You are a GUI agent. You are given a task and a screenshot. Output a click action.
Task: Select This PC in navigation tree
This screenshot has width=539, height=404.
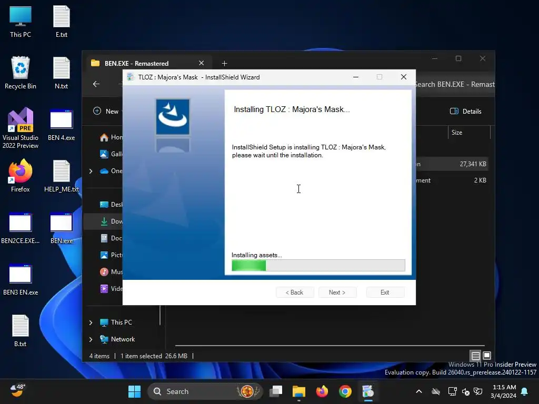click(116, 322)
